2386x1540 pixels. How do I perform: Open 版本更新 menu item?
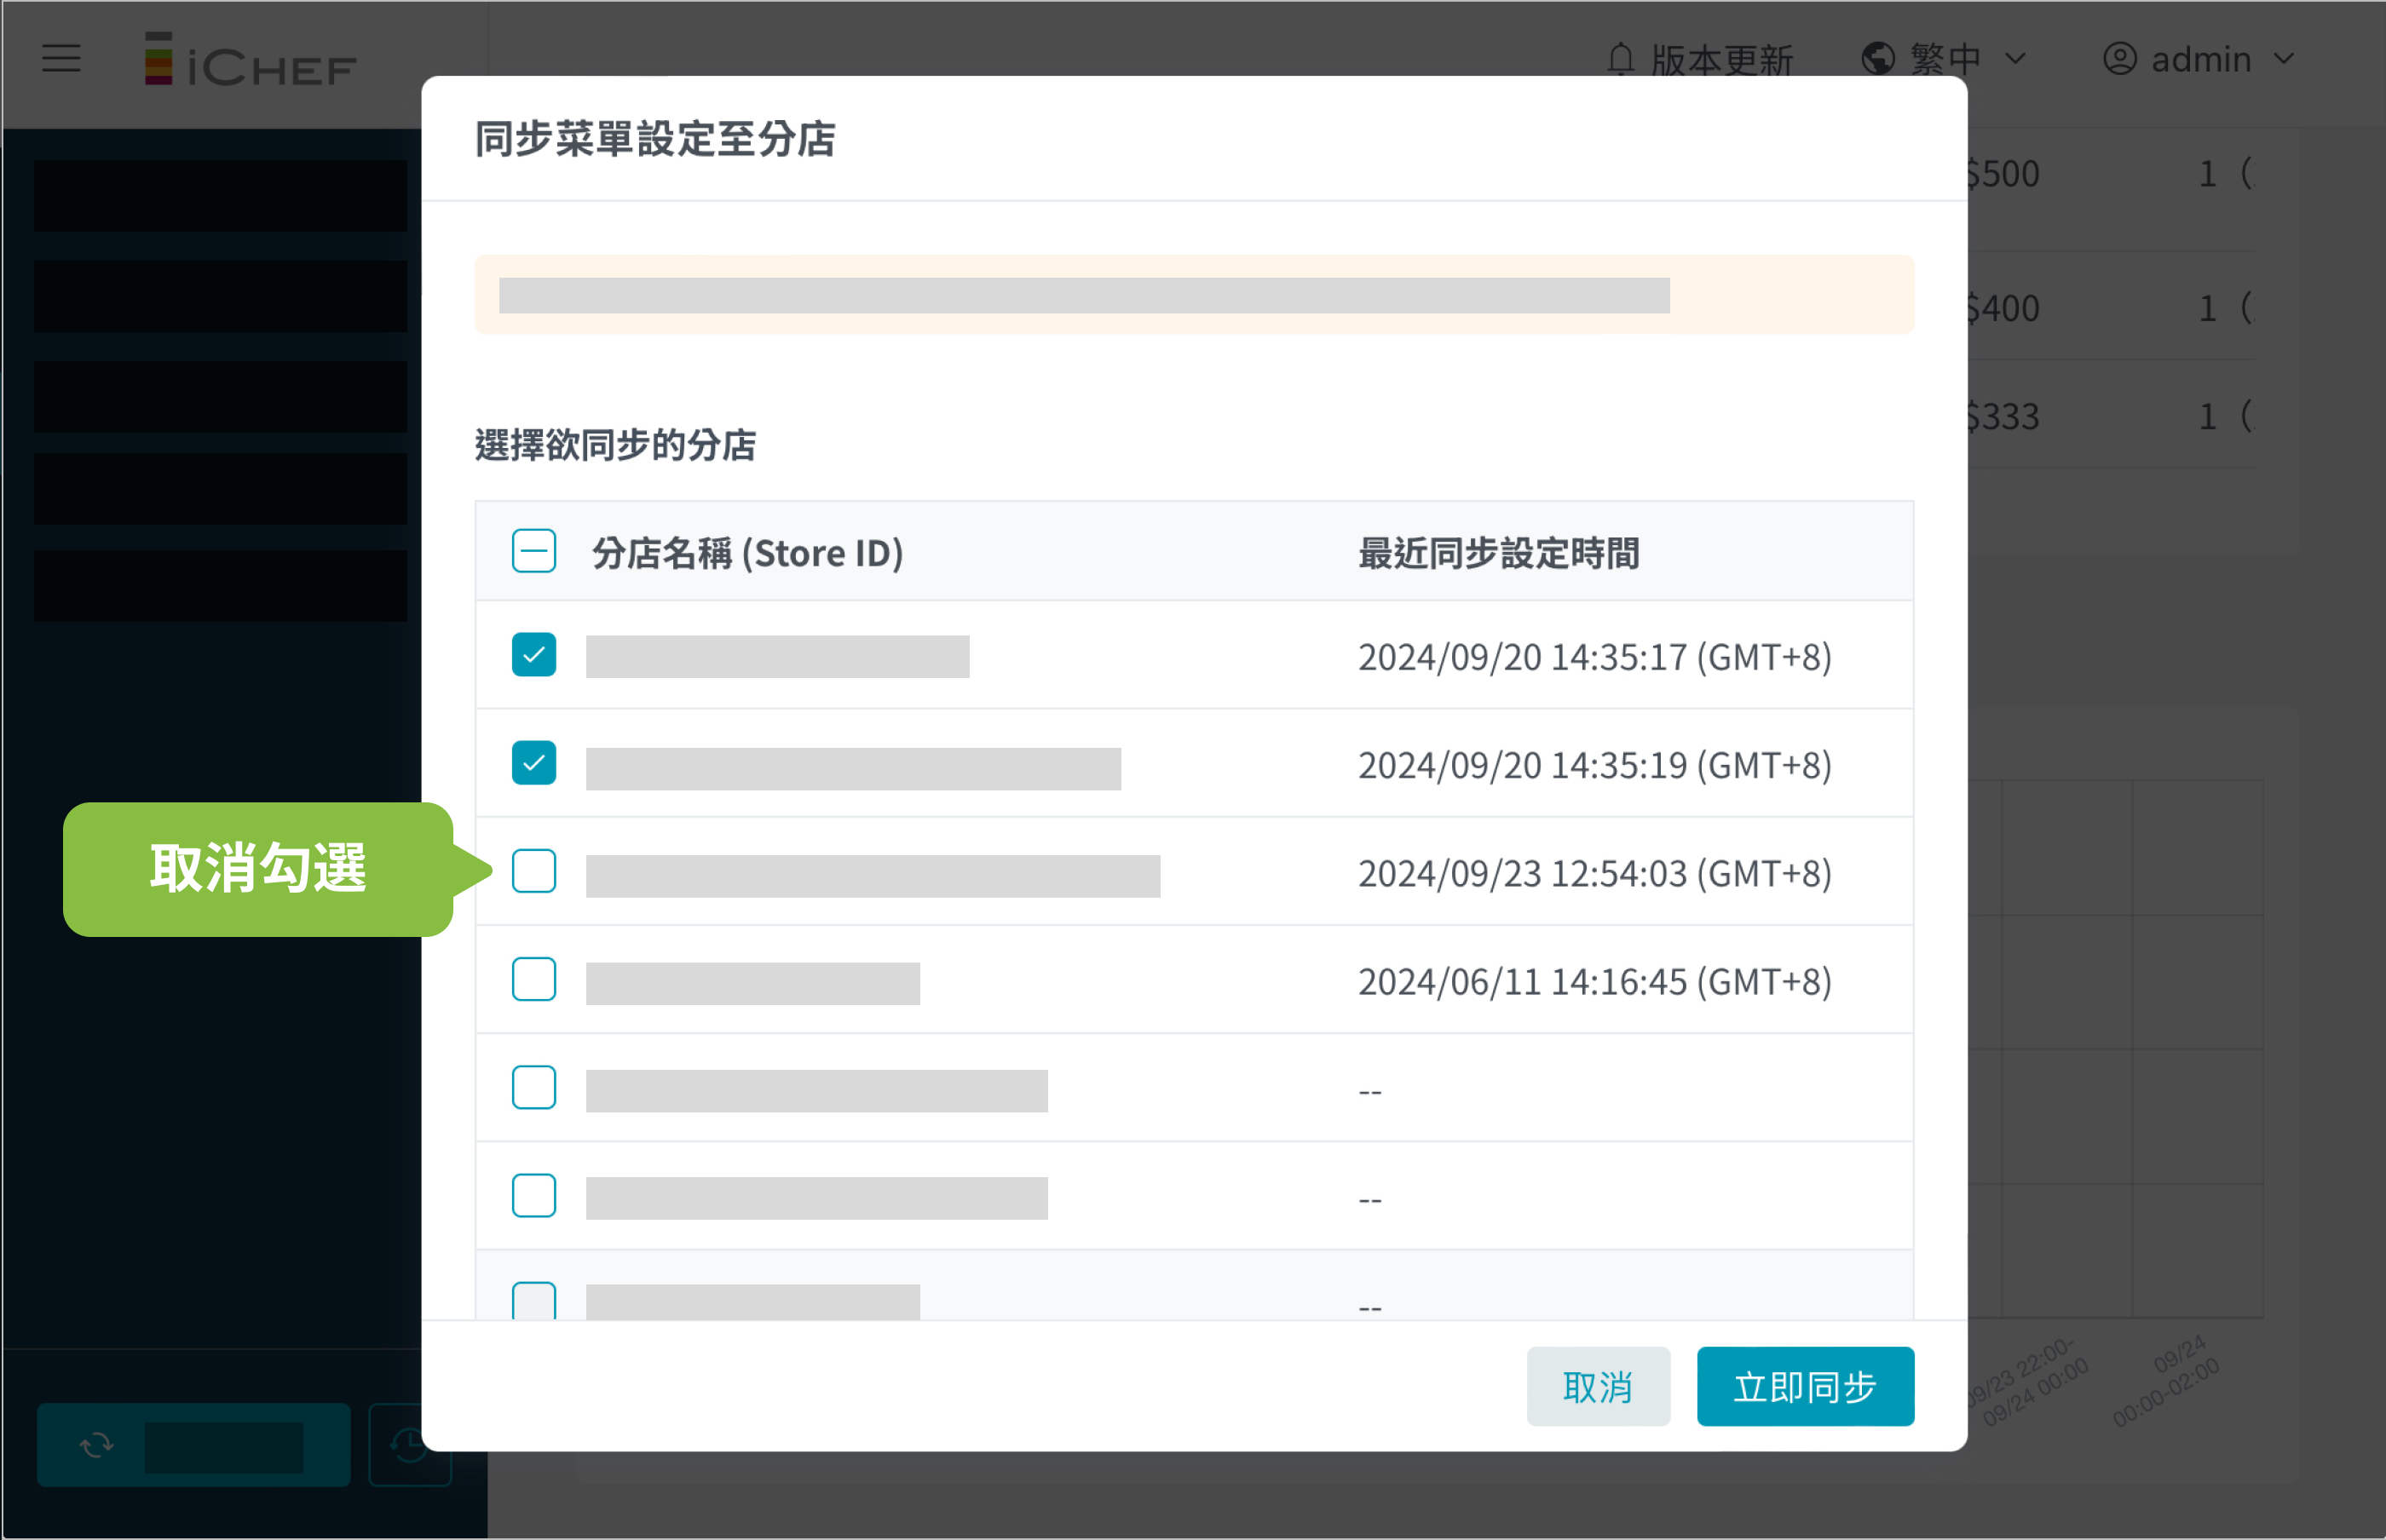1721,59
